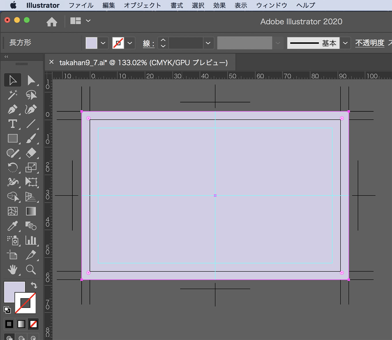Screen dimensions: 392x340
Task: Open the 書式 menu
Action: click(177, 5)
